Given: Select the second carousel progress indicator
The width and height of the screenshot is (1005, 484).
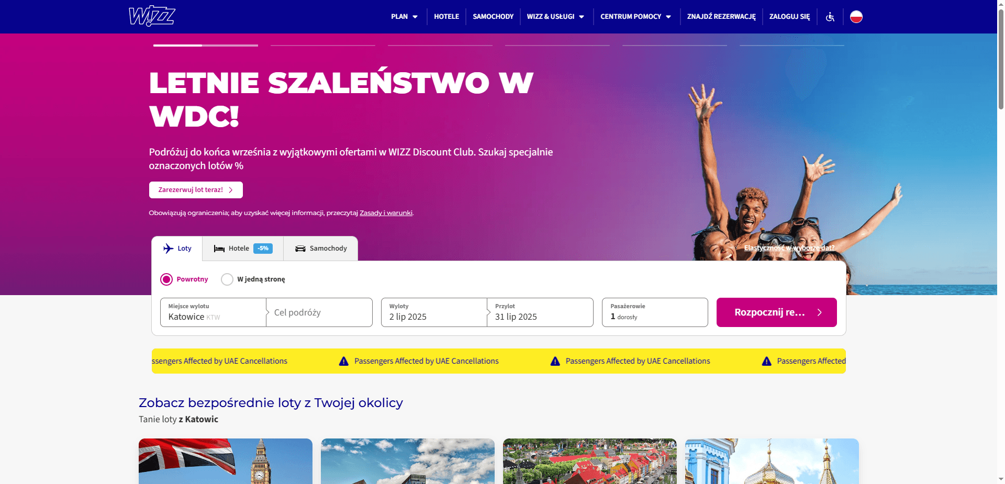Looking at the screenshot, I should click(323, 46).
